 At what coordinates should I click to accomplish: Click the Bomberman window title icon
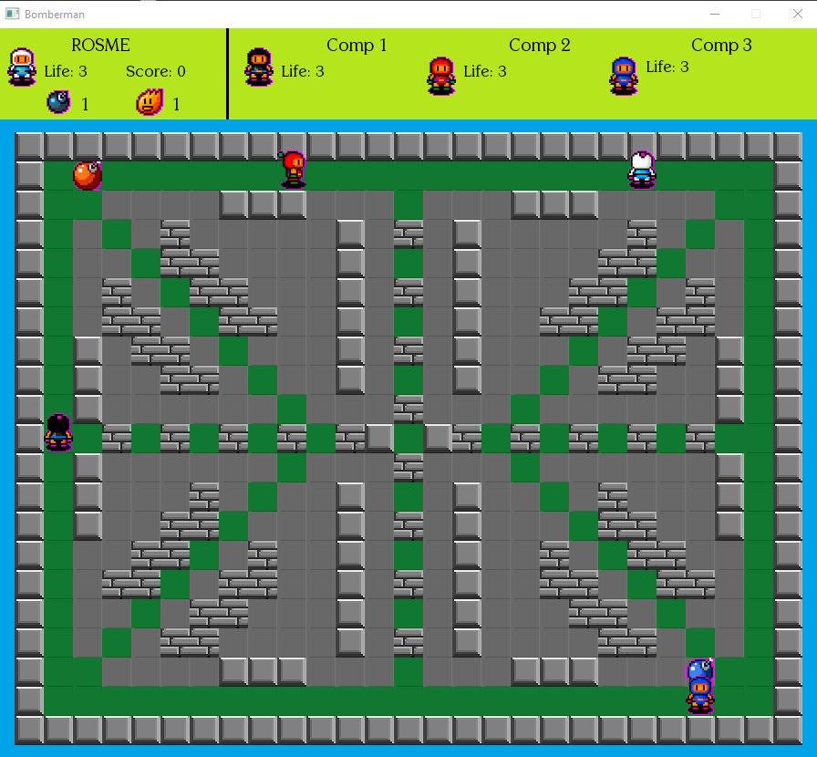(x=13, y=14)
